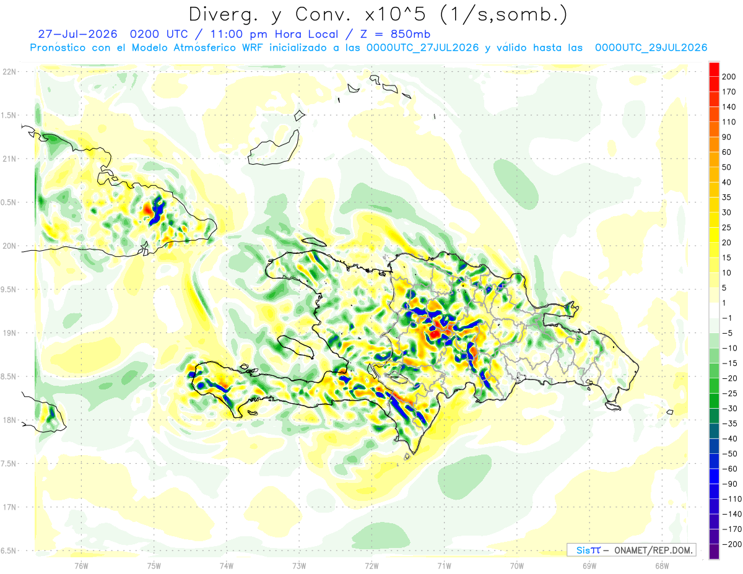The width and height of the screenshot is (743, 574).
Task: Click the color bar value 20
Action: 727,243
